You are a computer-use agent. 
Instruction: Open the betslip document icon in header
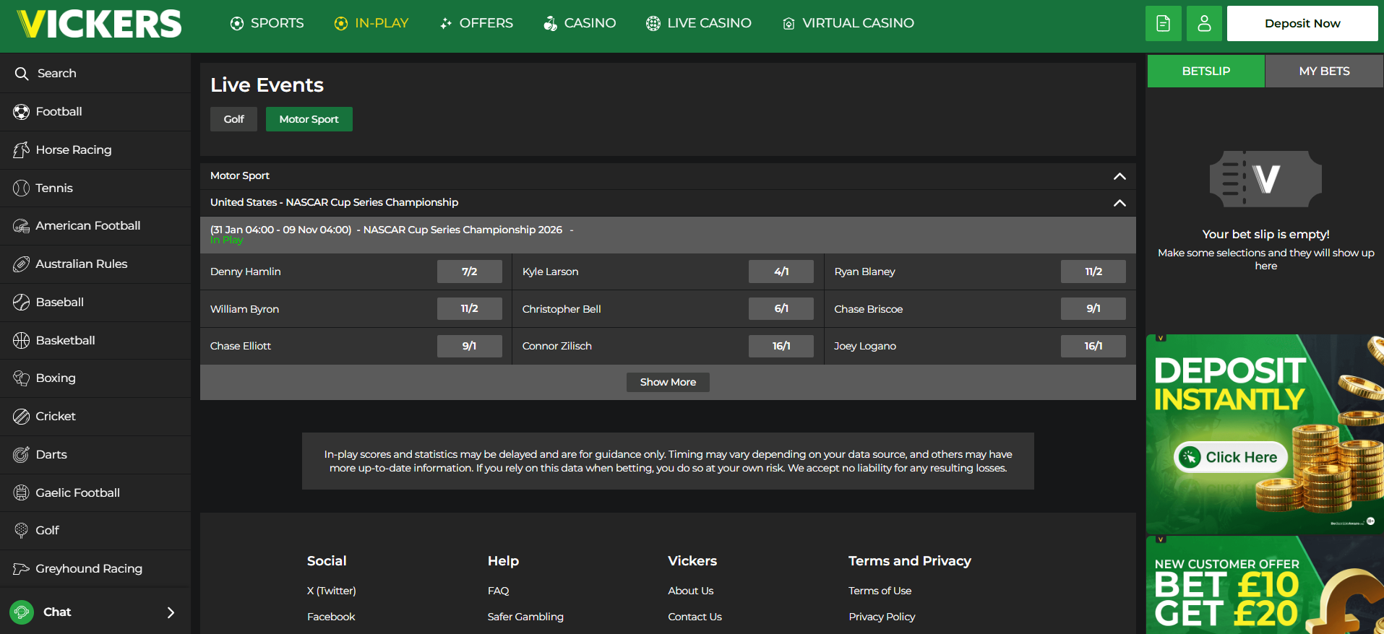[x=1164, y=24]
